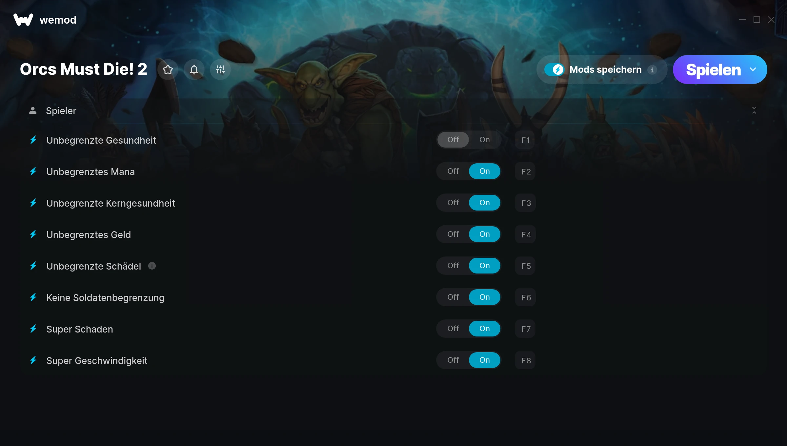Select the Keine Soldatenbegrenzung mod label

coord(105,298)
